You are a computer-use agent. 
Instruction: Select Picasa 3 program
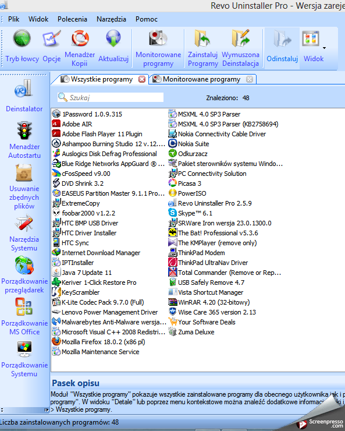(184, 183)
